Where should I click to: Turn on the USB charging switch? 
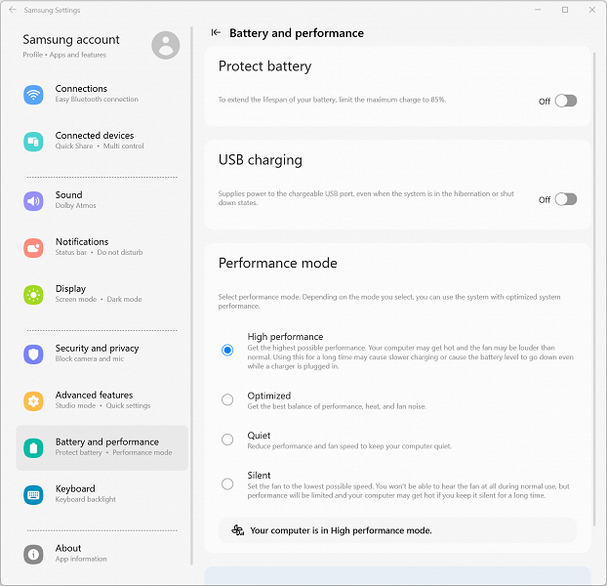(565, 199)
